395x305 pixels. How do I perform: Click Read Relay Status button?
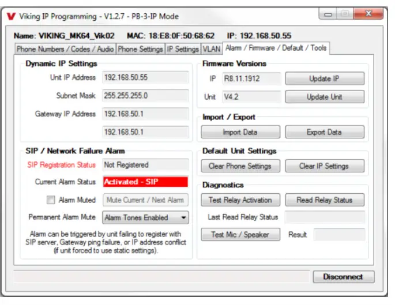coord(325,200)
